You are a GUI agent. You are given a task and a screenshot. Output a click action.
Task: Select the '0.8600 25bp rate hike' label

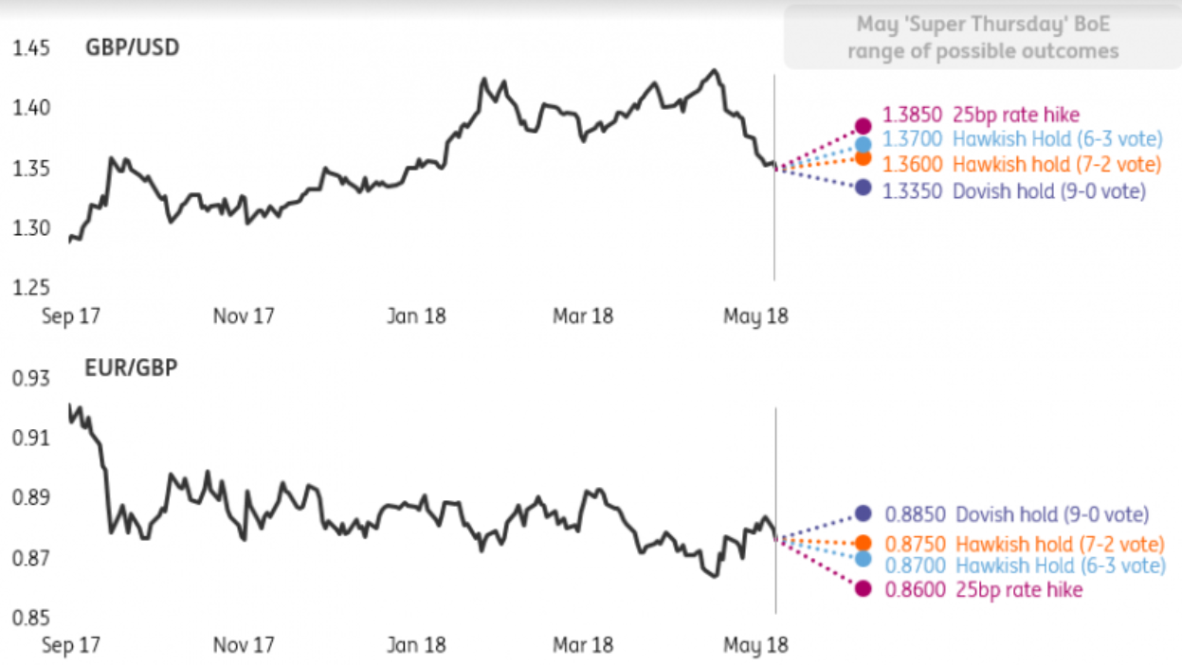coord(983,590)
